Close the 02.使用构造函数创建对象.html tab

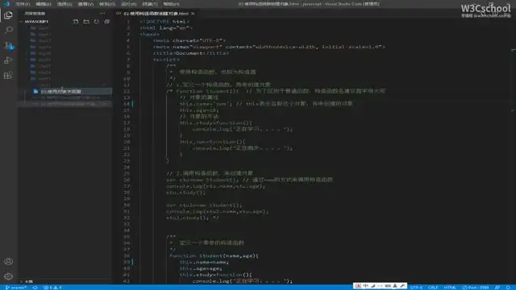click(x=193, y=14)
